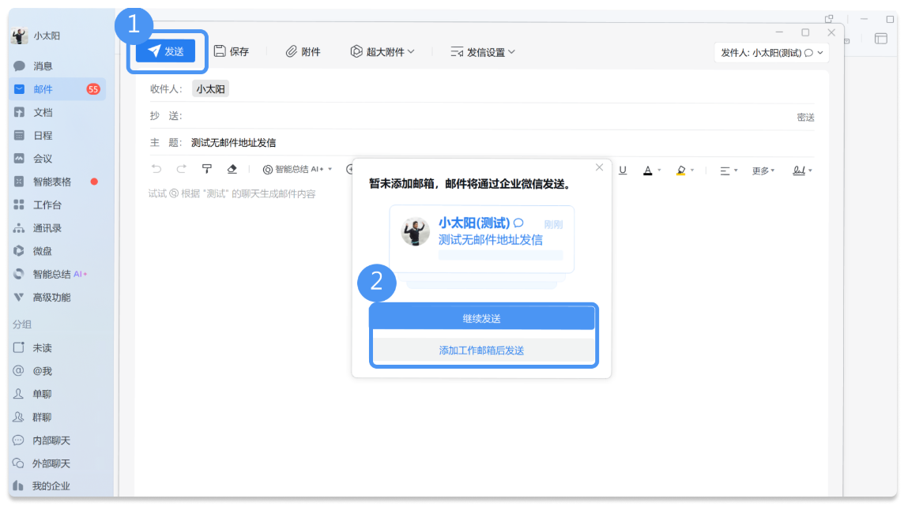Click the Redo icon in the formatting toolbar
This screenshot has height=510, width=904.
coord(180,169)
